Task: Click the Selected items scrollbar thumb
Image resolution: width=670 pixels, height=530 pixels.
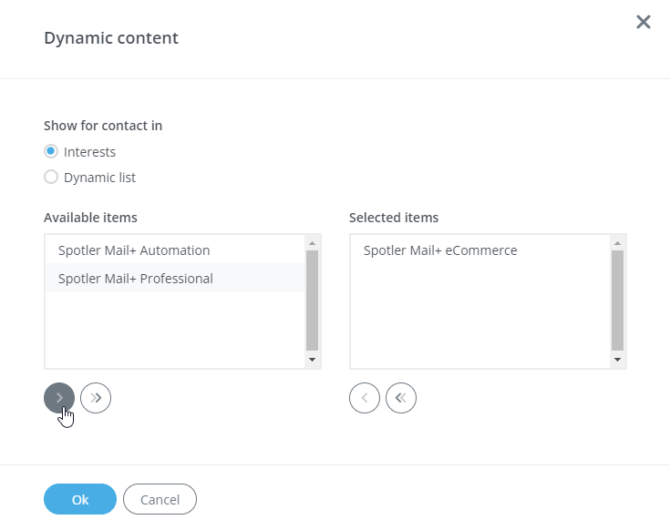Action: click(617, 301)
